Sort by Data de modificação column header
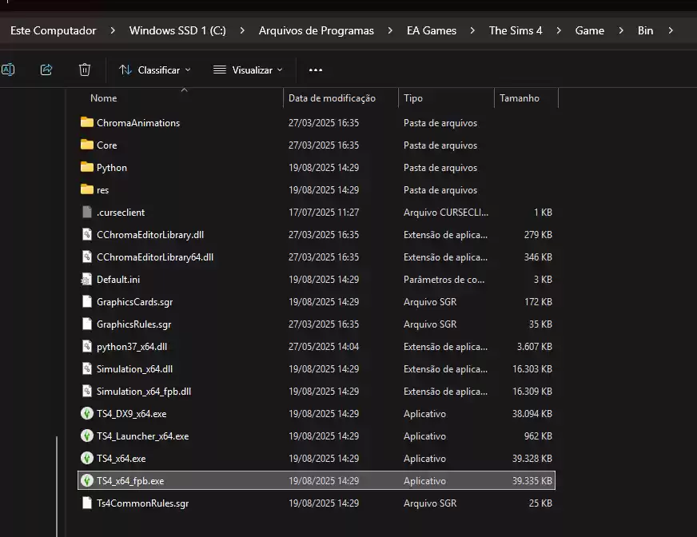Screen dimensions: 697x537 [332, 98]
